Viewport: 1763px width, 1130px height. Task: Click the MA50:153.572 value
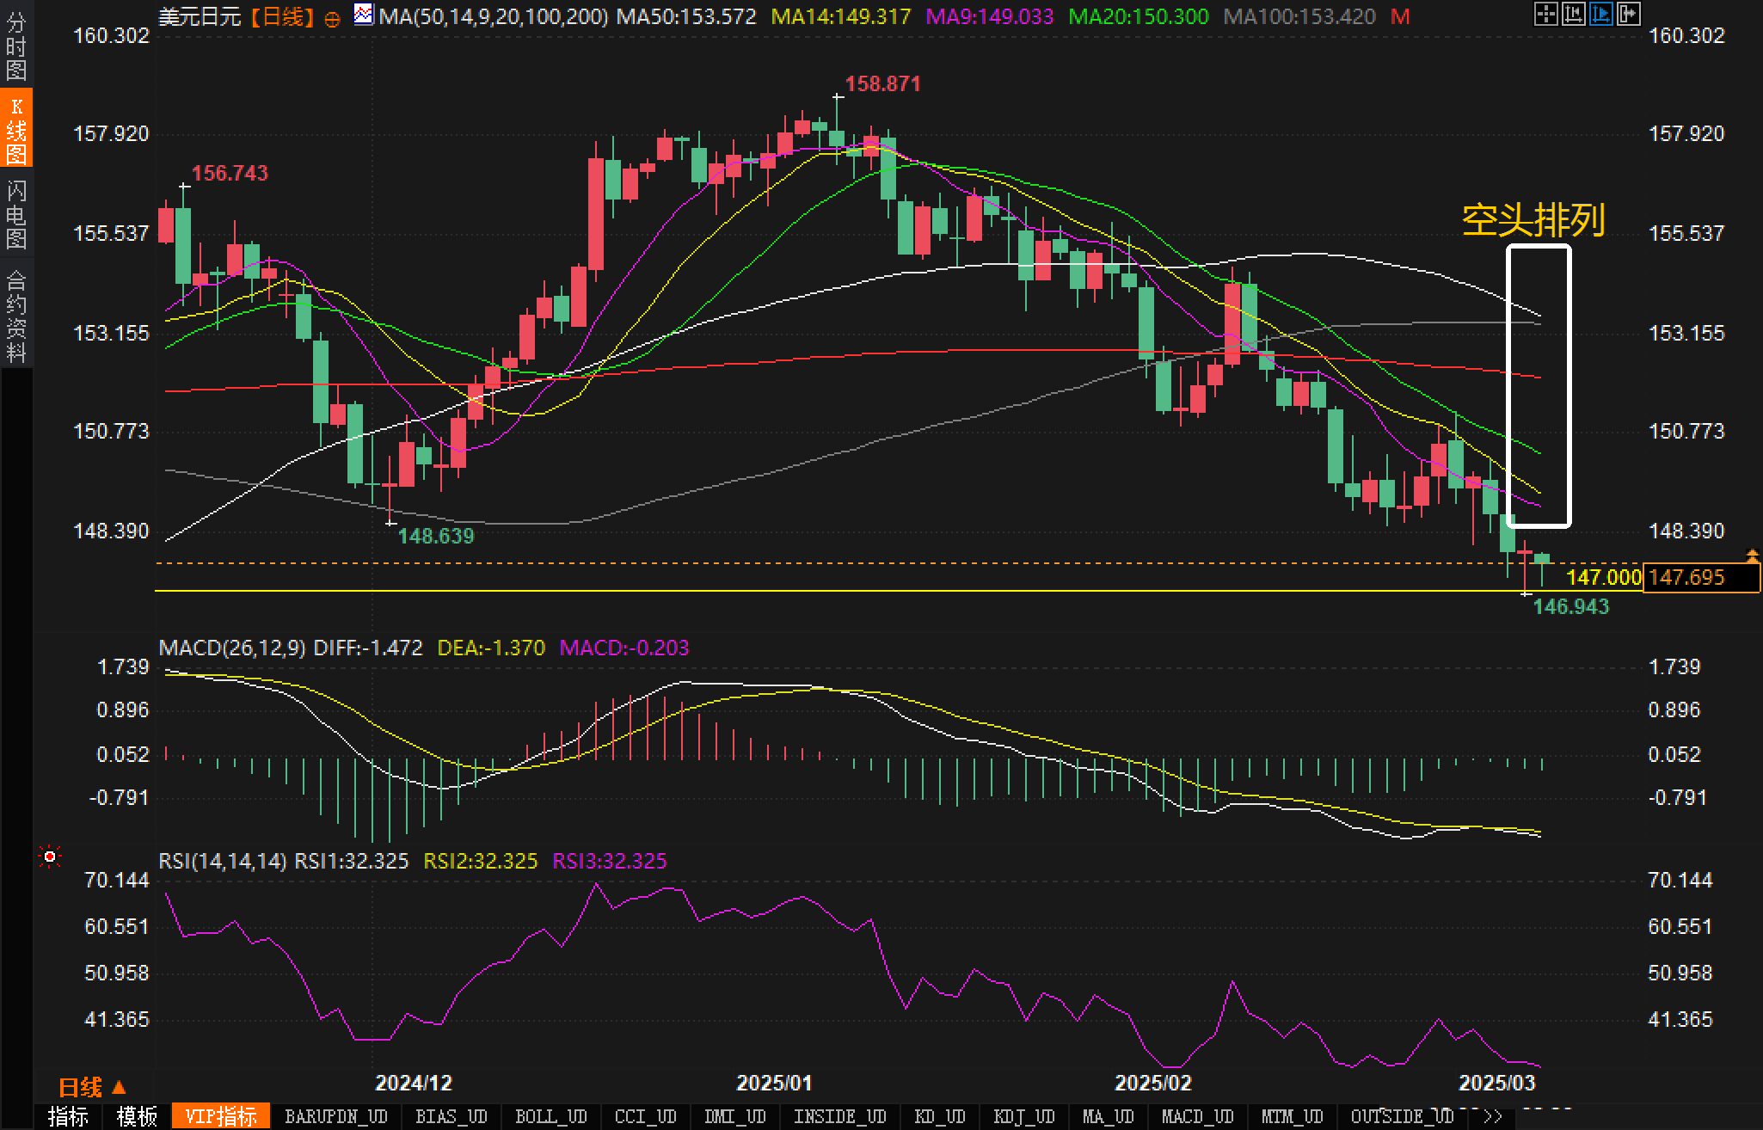(x=687, y=16)
